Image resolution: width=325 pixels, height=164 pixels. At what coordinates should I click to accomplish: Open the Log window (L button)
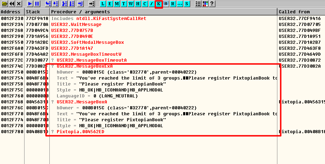click(x=103, y=4)
